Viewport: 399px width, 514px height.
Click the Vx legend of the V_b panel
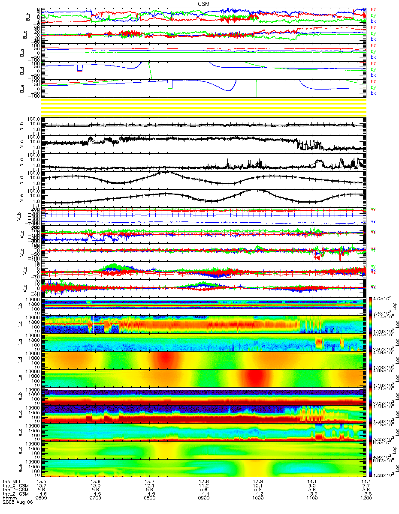373,221
